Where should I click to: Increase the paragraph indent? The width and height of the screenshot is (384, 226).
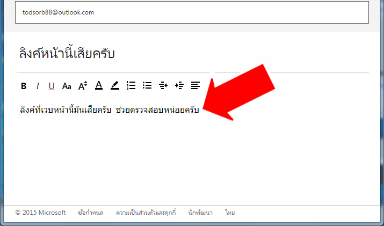pyautogui.click(x=179, y=85)
